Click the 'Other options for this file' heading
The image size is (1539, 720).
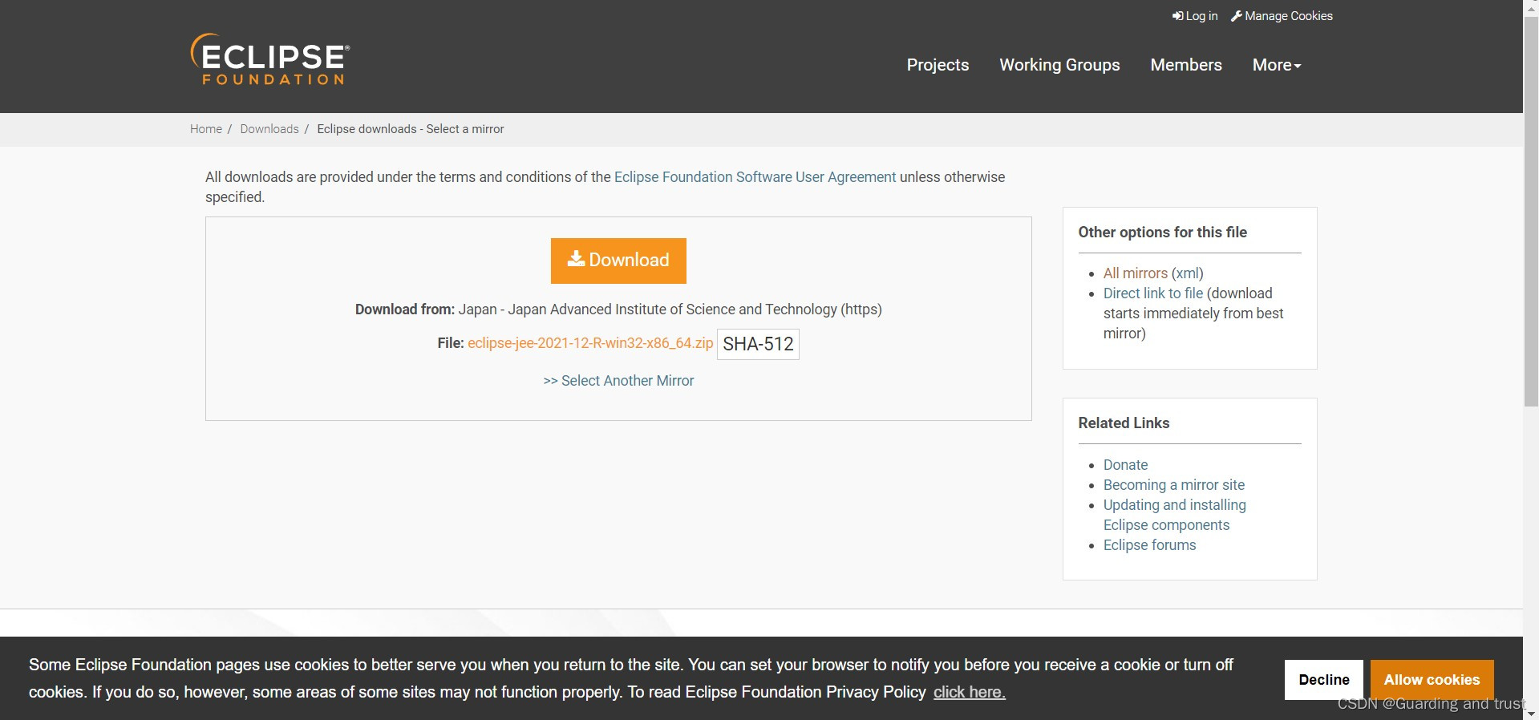(x=1162, y=233)
